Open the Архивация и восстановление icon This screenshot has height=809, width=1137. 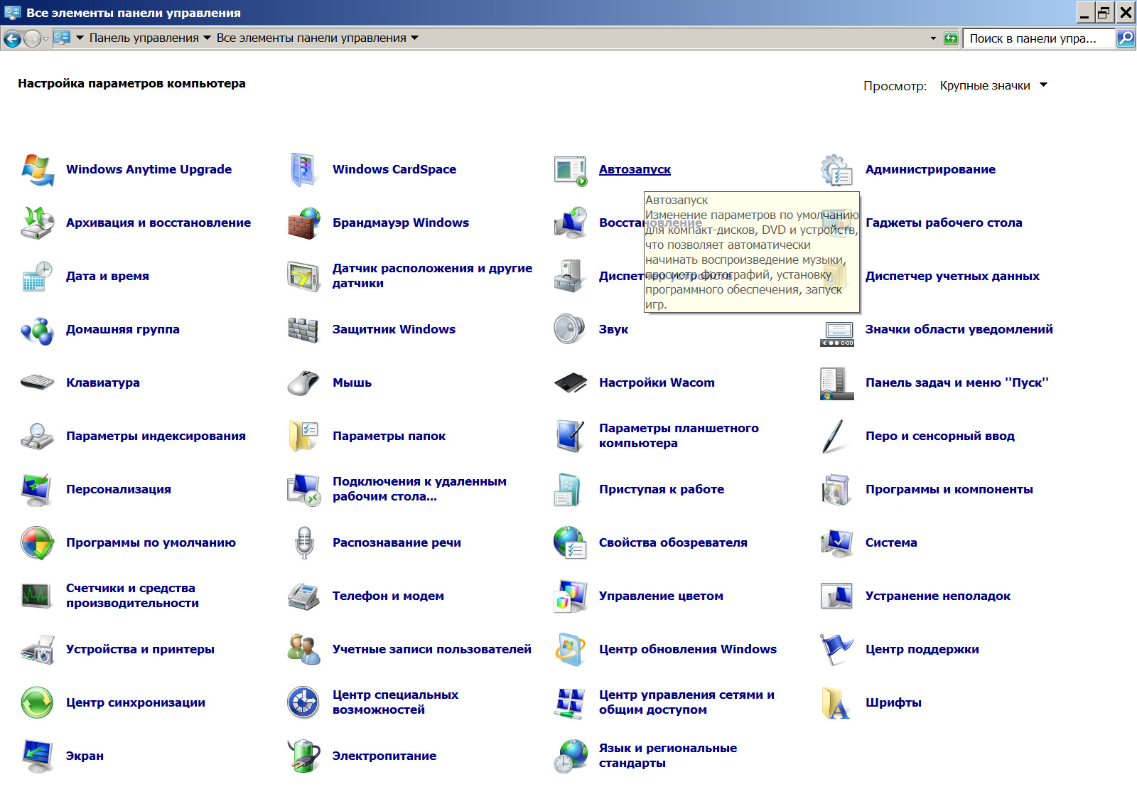37,223
